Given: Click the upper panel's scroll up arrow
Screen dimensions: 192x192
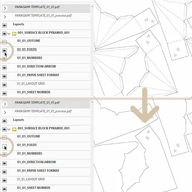Looking at the screenshot, I should tap(92, 7).
